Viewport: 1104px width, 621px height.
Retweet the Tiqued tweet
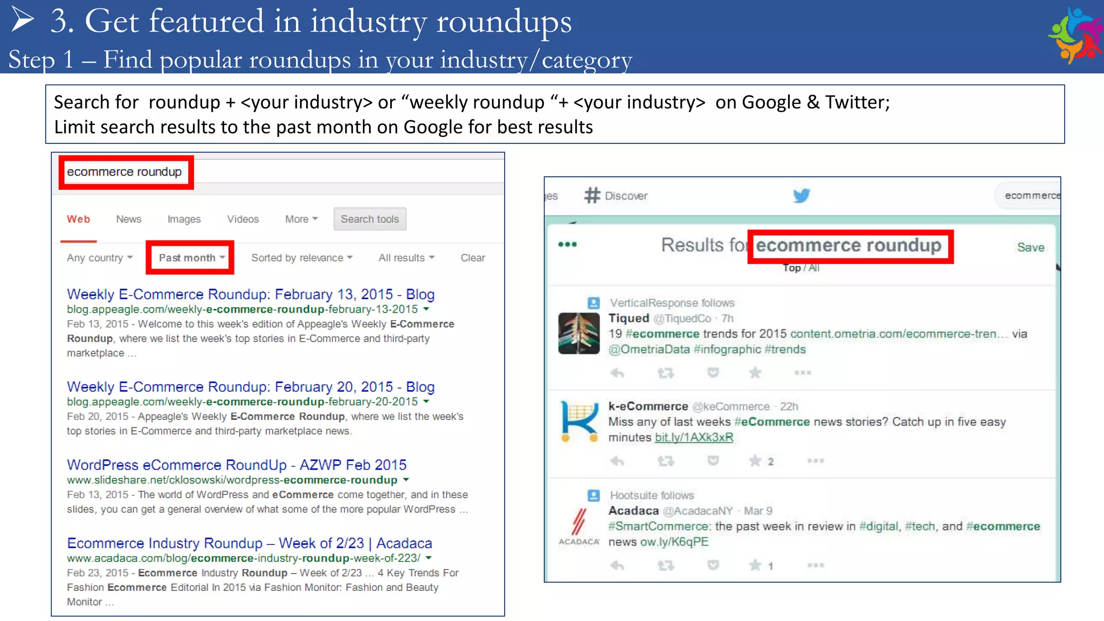(666, 372)
